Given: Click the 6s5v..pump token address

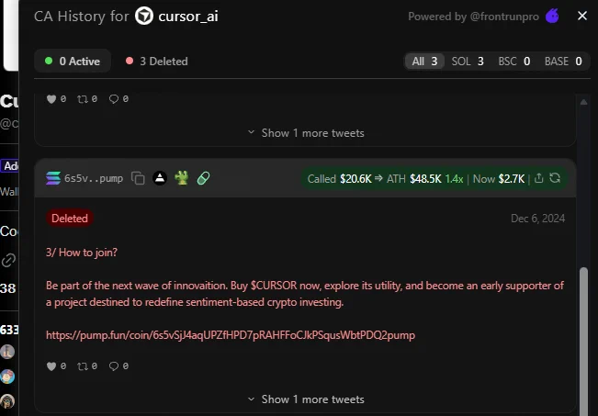Looking at the screenshot, I should (x=94, y=178).
